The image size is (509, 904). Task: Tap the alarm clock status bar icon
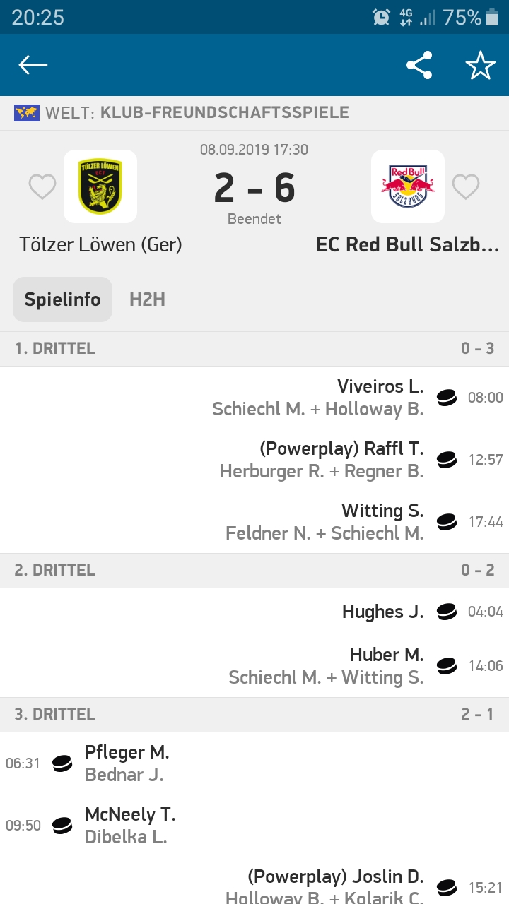pyautogui.click(x=382, y=17)
